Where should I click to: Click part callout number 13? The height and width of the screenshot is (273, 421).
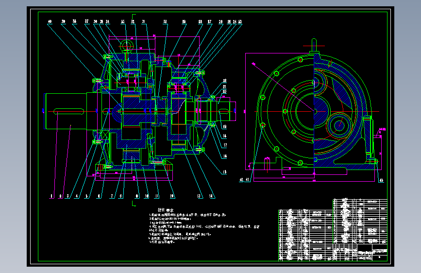199,196
